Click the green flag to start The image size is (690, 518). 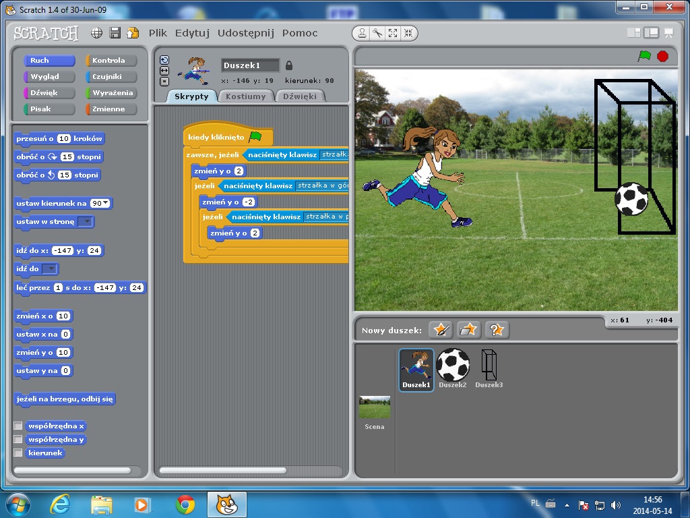click(x=644, y=56)
